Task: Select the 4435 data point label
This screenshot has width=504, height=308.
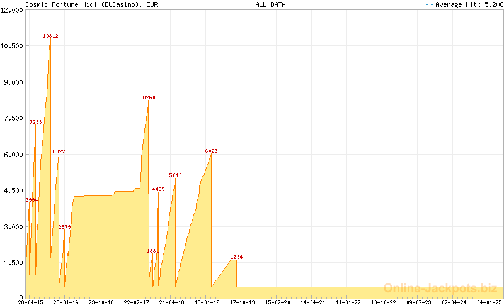Action: point(158,189)
